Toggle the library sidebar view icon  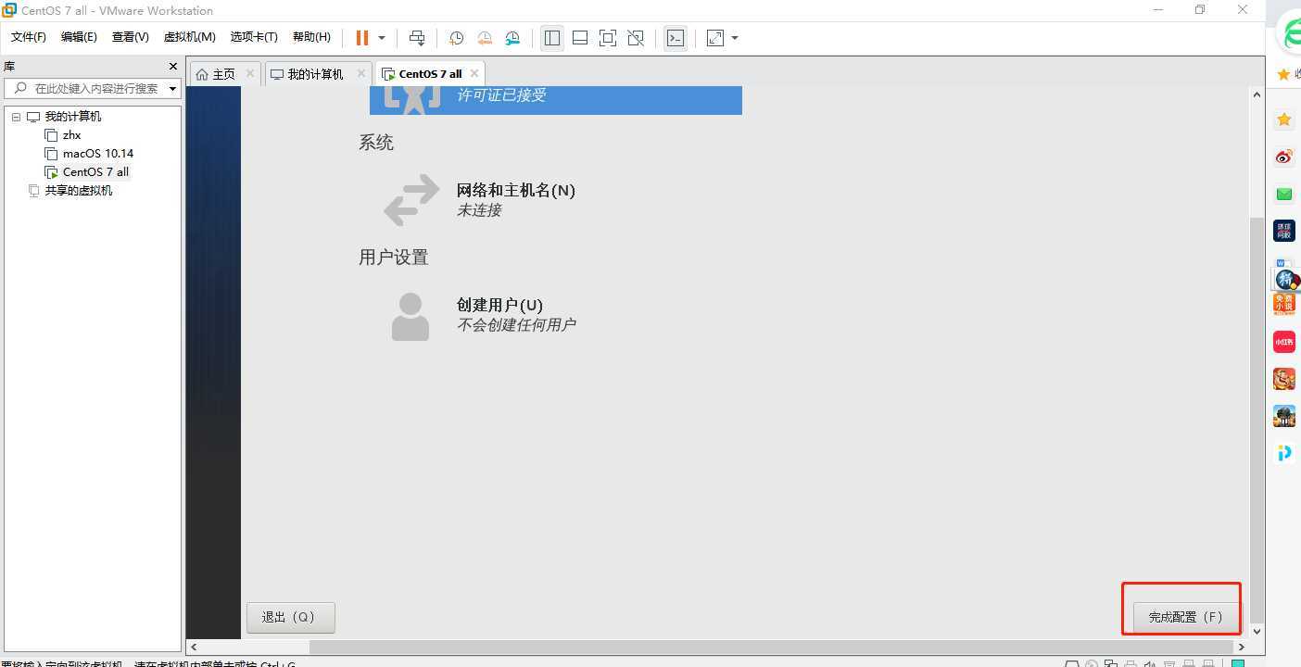(x=552, y=38)
